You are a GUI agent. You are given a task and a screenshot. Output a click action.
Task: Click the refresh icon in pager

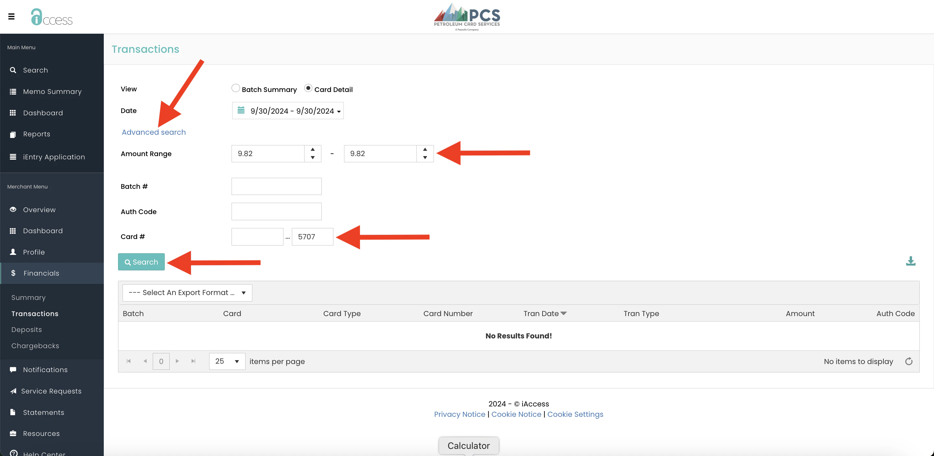(909, 361)
